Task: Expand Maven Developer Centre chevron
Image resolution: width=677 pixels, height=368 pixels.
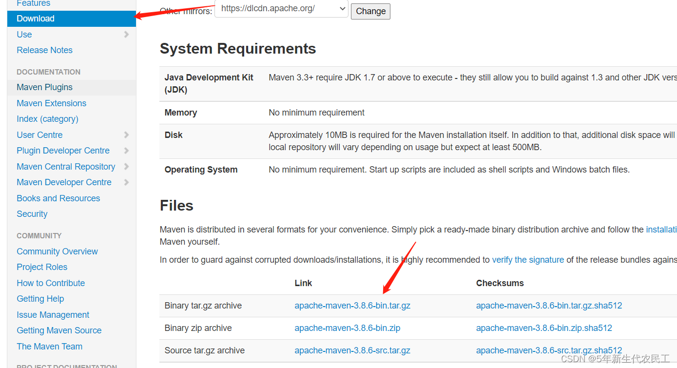Action: (126, 182)
